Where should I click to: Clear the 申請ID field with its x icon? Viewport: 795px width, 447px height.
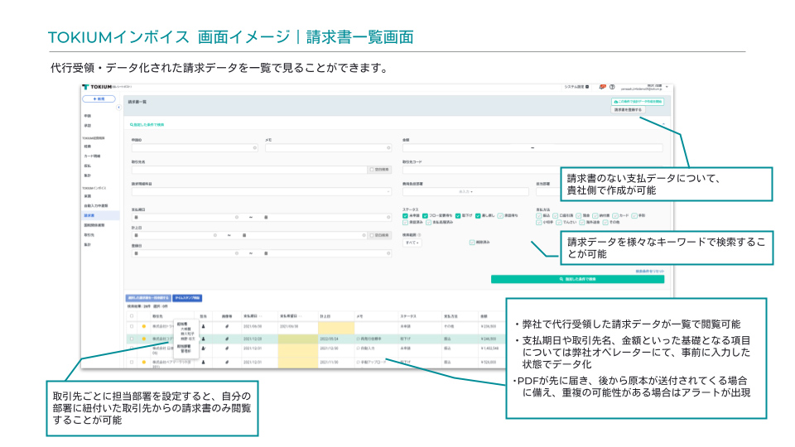(254, 148)
